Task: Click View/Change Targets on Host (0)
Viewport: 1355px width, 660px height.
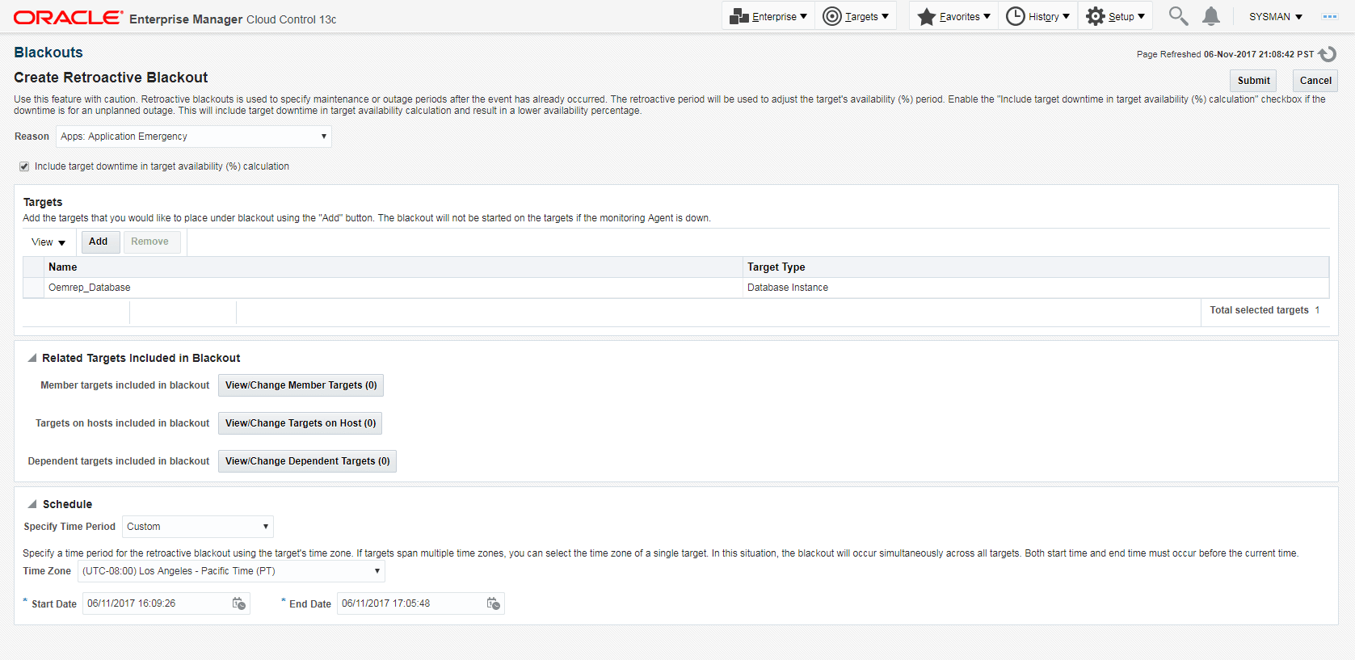Action: pyautogui.click(x=301, y=423)
